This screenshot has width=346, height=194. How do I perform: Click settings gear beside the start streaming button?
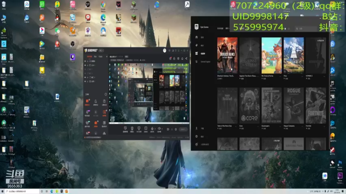point(176,129)
